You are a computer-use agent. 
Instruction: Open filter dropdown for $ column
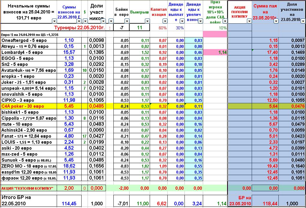pyautogui.click(x=85, y=21)
